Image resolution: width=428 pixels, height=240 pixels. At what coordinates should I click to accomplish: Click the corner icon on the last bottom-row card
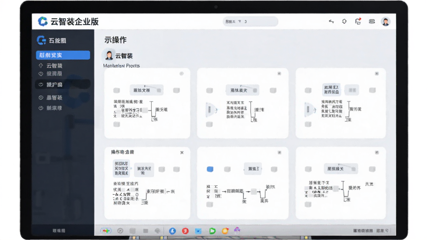coord(377,152)
